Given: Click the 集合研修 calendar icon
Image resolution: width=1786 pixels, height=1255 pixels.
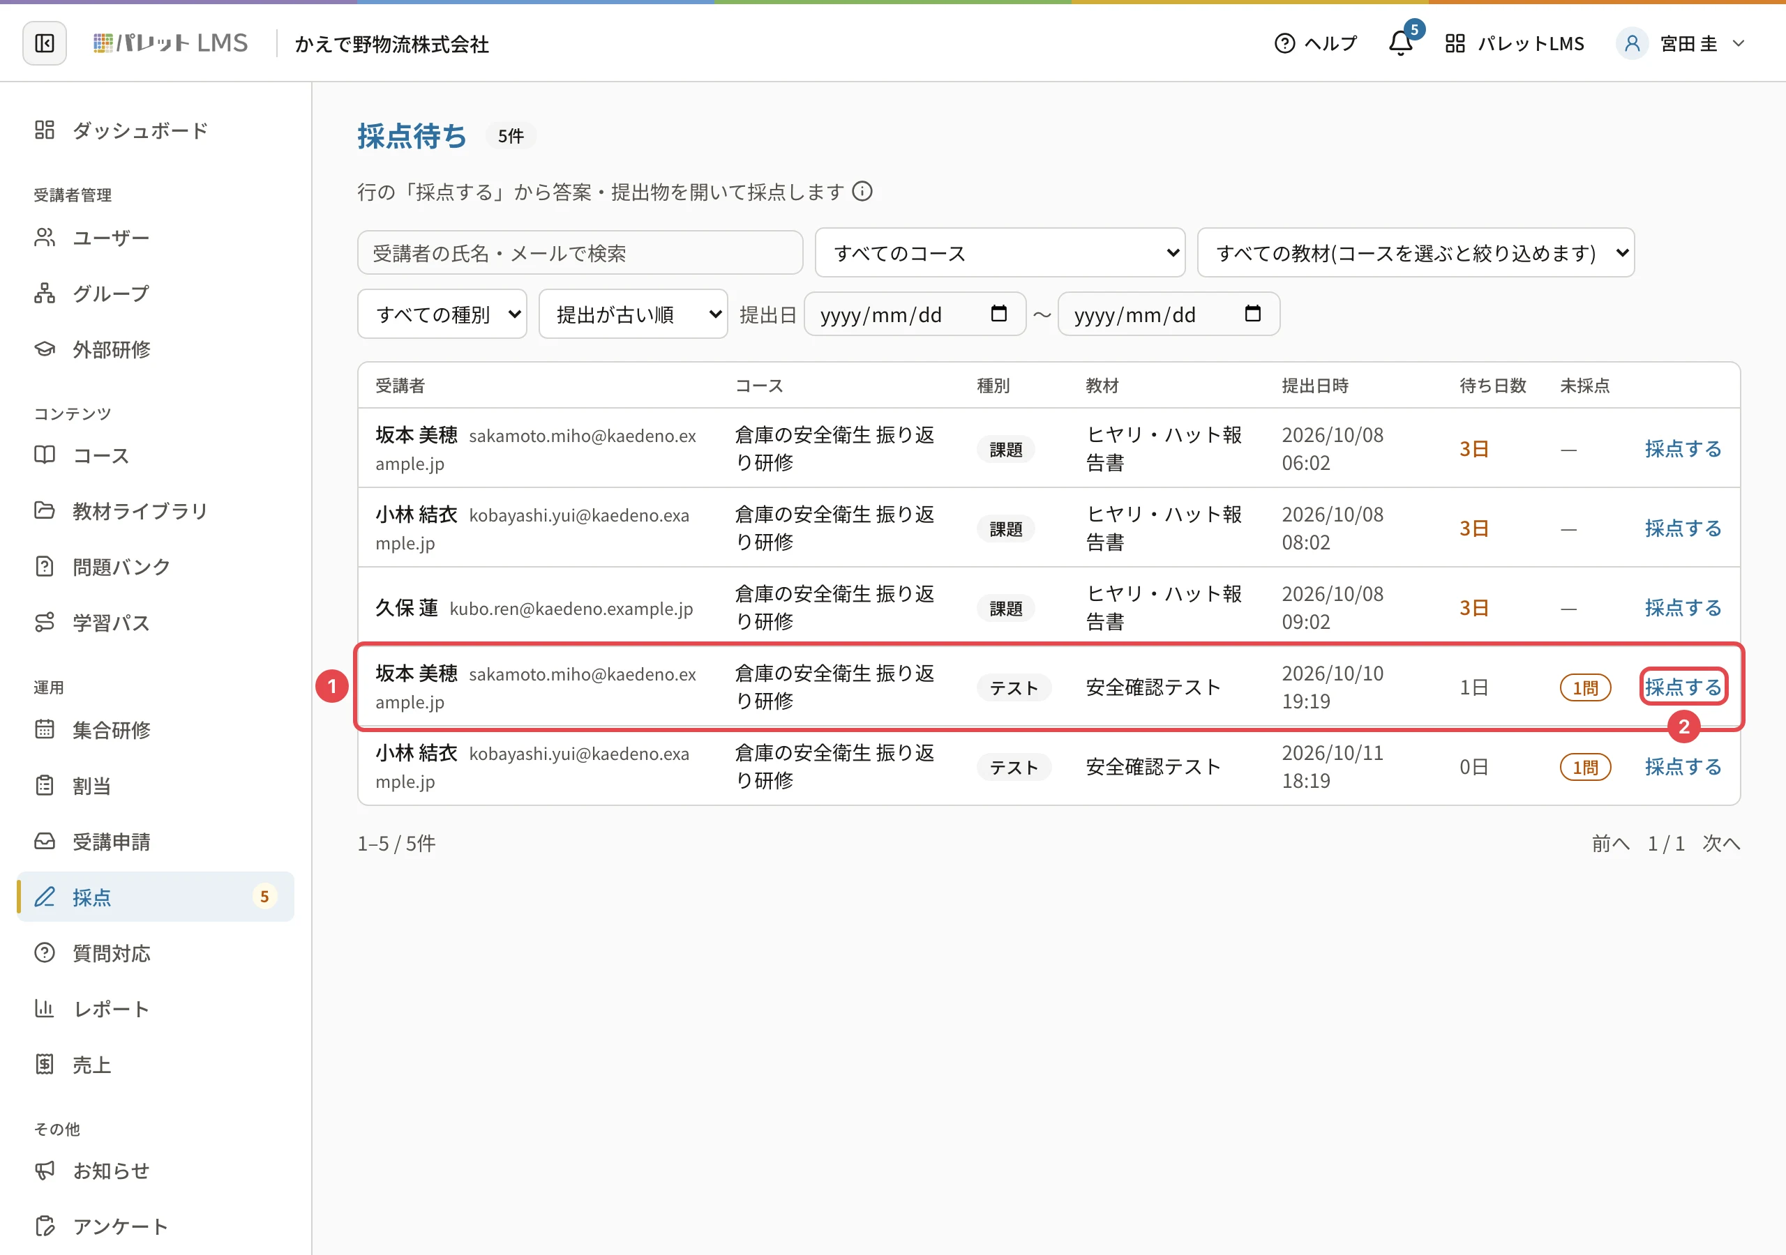Looking at the screenshot, I should [45, 729].
